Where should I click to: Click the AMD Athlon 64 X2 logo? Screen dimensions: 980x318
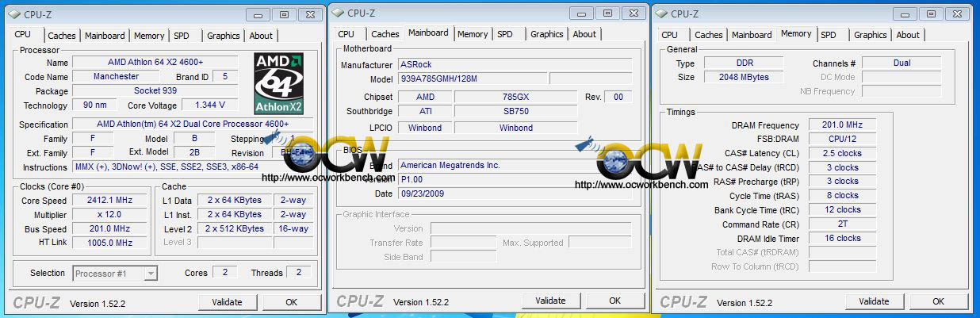278,83
